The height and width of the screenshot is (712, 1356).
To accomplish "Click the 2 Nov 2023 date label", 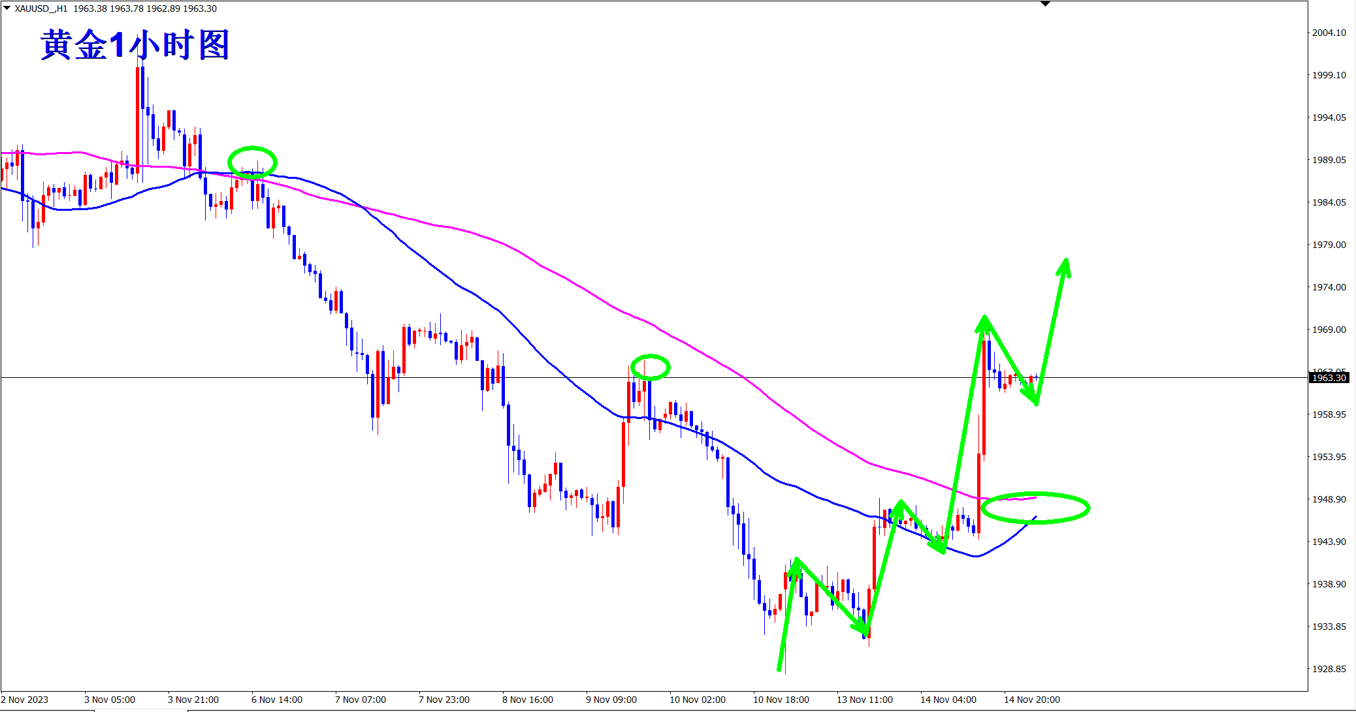I will [x=25, y=700].
